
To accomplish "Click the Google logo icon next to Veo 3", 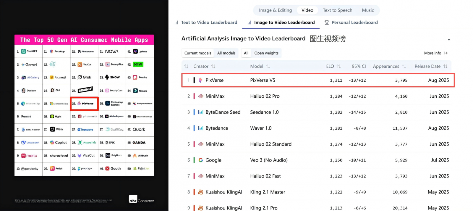I will pos(201,160).
